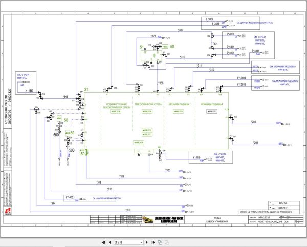Screen dimensions: 307x247
Task: Click the *310 line label
Action: pos(183,57)
